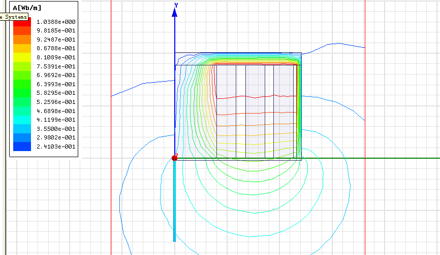Viewport: 440px width, 255px height.
Task: Select legend value 6.3993e-001
Action: click(x=56, y=84)
